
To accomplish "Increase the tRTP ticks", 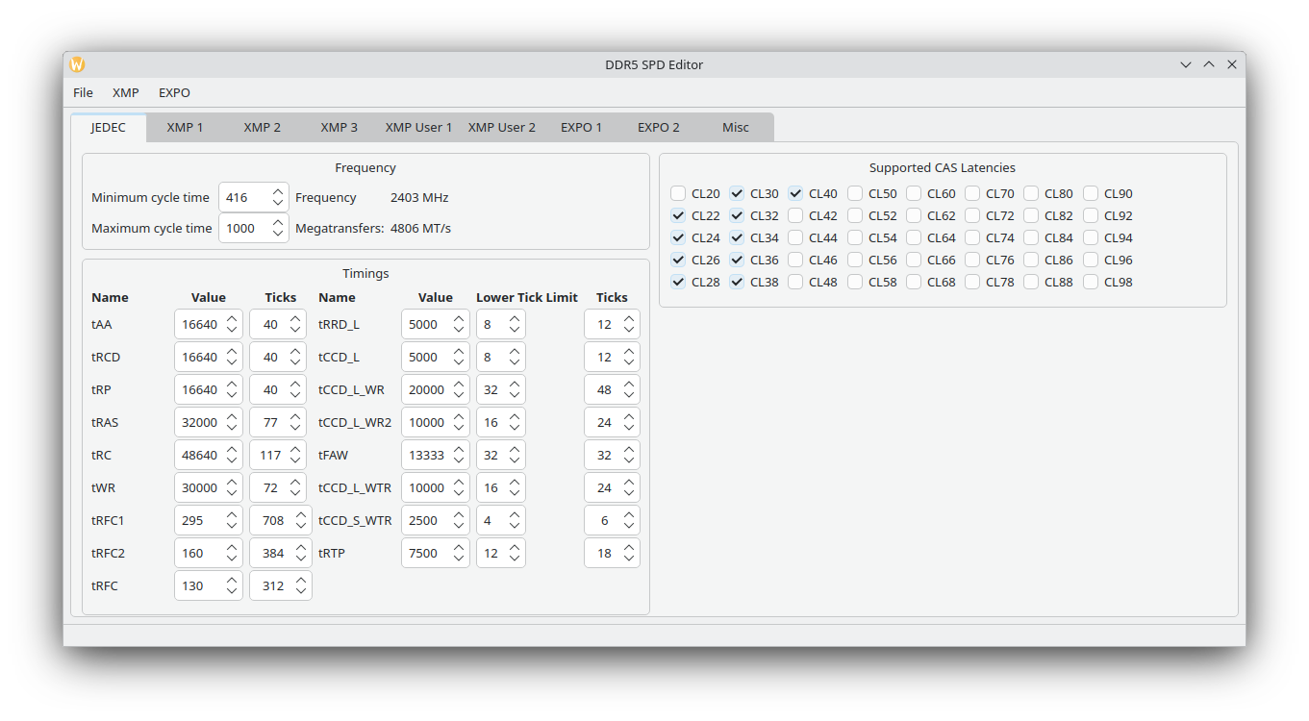I will point(629,547).
